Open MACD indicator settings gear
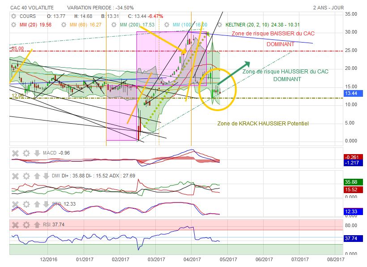This screenshot has width=367, height=267. tap(26, 153)
